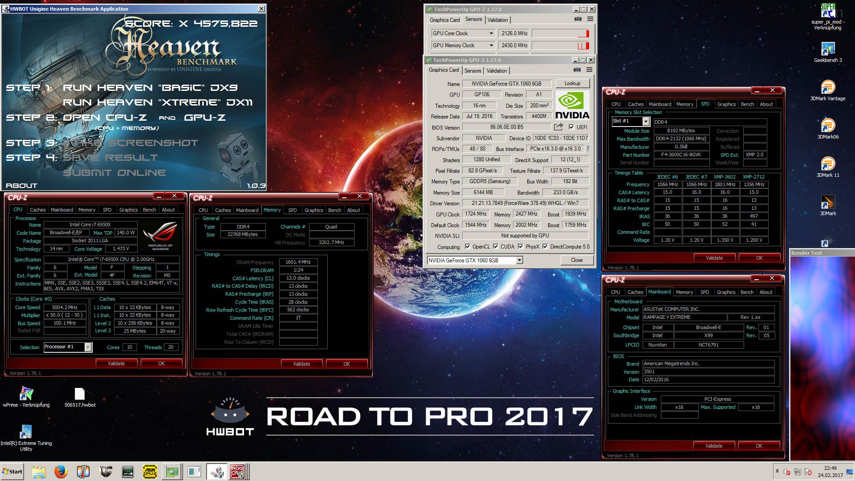Open the Geekbench 3 desktop icon

point(828,53)
